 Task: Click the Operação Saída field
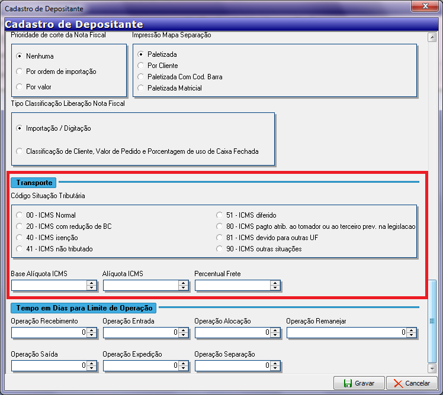pos(49,365)
